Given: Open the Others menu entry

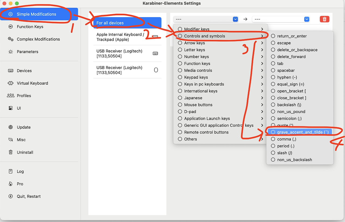Looking at the screenshot, I should pyautogui.click(x=220, y=139).
